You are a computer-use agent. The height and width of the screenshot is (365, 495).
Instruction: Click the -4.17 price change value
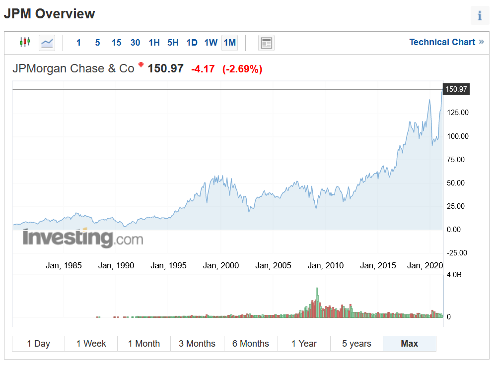[203, 69]
